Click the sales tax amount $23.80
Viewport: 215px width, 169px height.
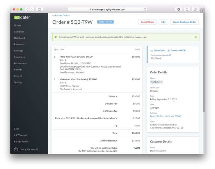[137, 111]
